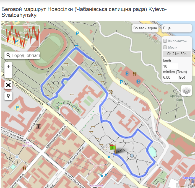Click the bank dollar icon near Садова вулиця
The height and width of the screenshot is (188, 195).
(x=38, y=127)
